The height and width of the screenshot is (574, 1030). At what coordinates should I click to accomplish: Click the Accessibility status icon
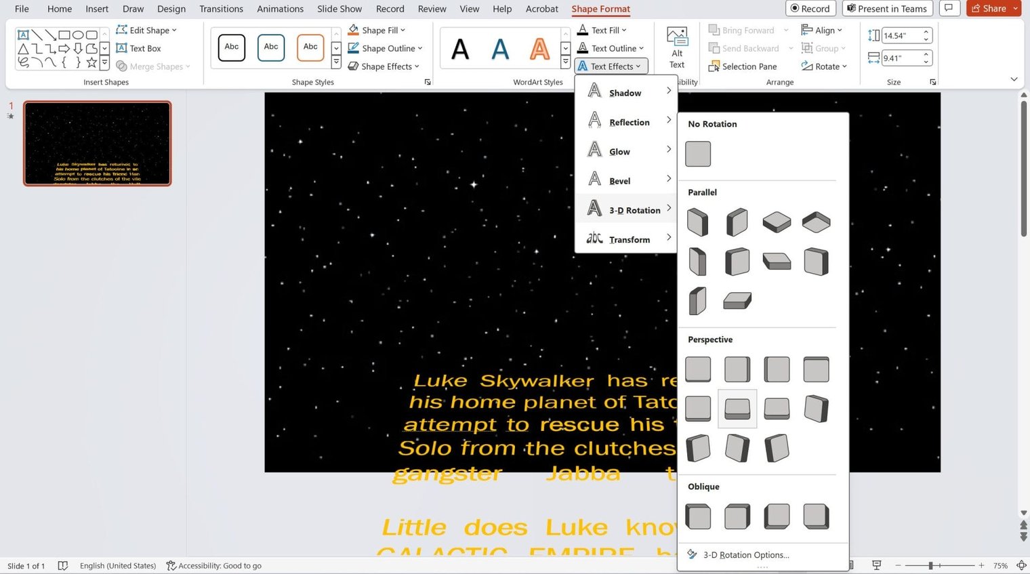[x=171, y=566]
